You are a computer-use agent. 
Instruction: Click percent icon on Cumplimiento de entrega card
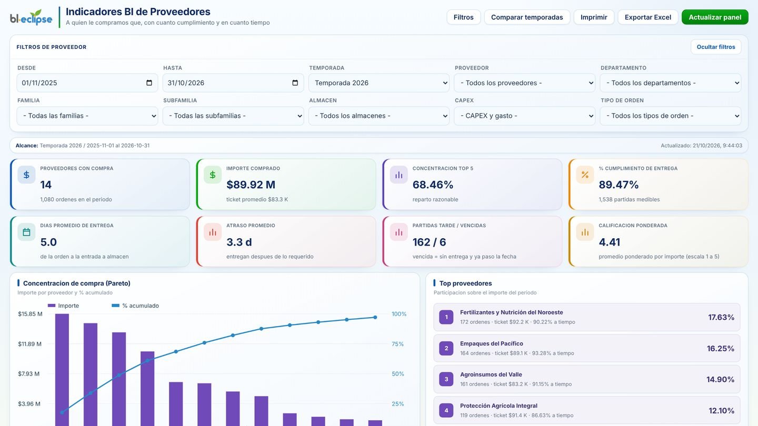point(585,175)
